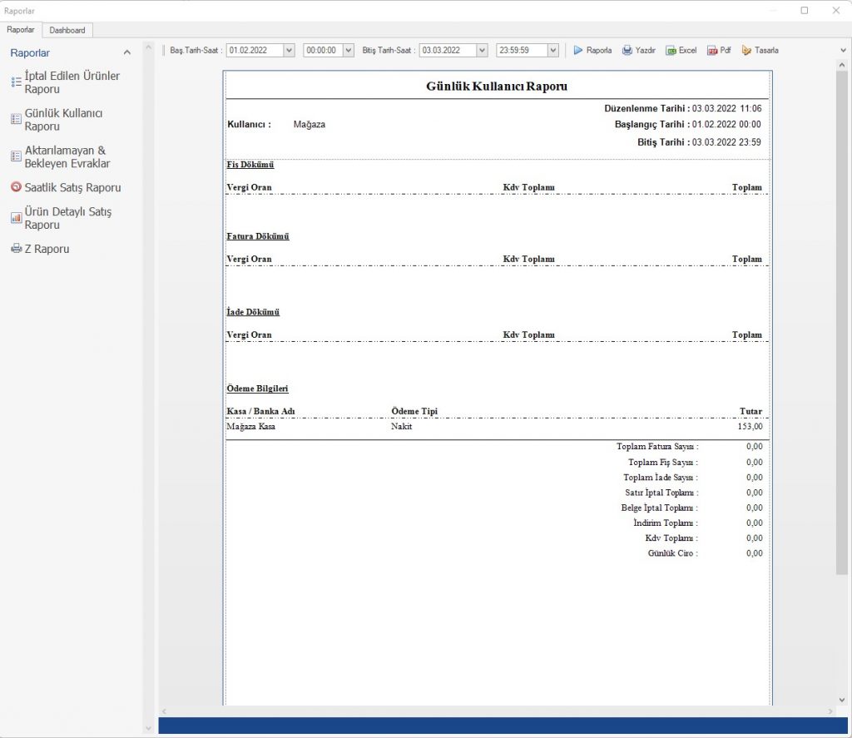Open the Tasarla design tool
This screenshot has height=738, width=852.
746,50
